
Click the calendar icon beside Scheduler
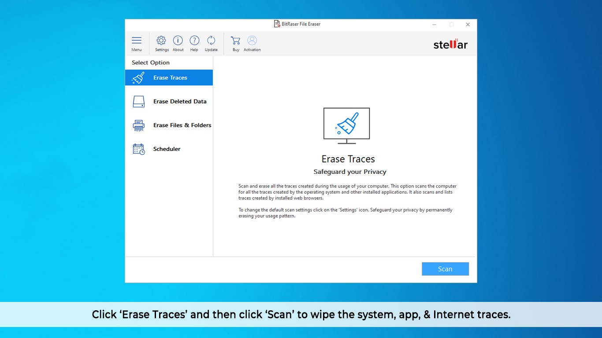point(139,149)
